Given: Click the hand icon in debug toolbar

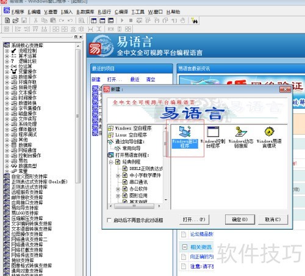Looking at the screenshot, I should click(183, 21).
